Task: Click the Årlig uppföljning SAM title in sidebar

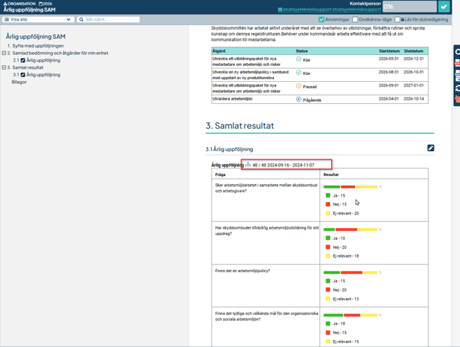Action: 36,36
